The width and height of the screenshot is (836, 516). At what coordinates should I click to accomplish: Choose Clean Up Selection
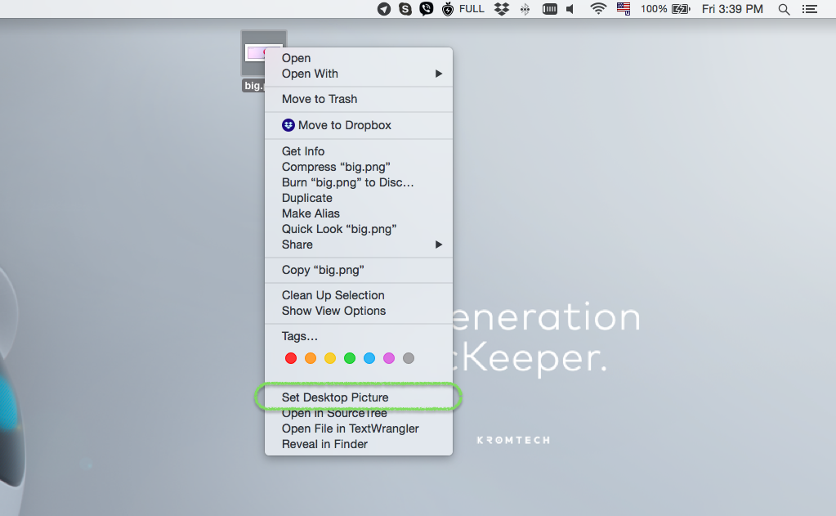[x=358, y=295]
